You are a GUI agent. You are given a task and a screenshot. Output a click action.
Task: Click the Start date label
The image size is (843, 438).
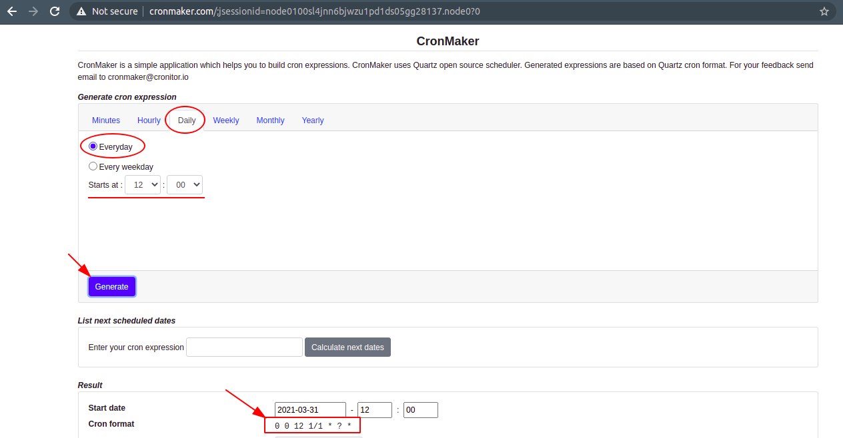pos(107,408)
